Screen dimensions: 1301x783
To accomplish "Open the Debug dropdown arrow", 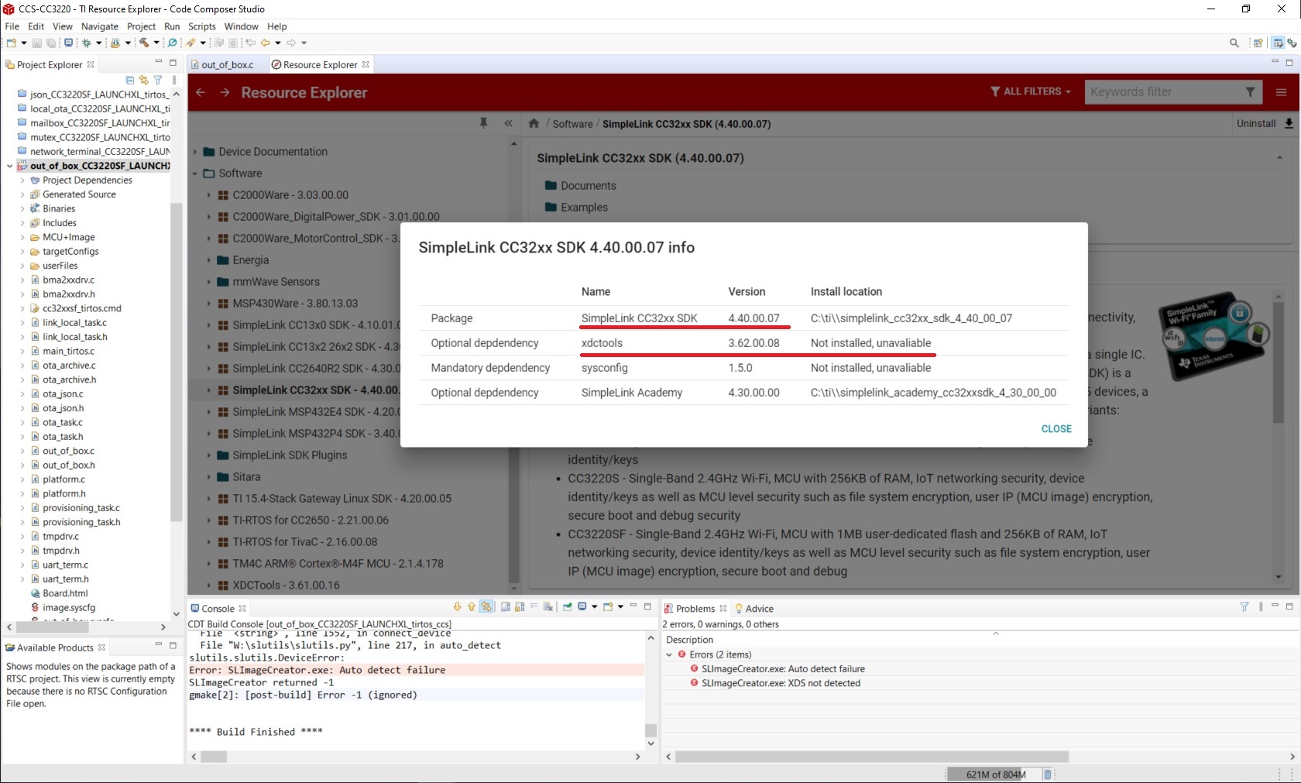I will click(x=99, y=43).
